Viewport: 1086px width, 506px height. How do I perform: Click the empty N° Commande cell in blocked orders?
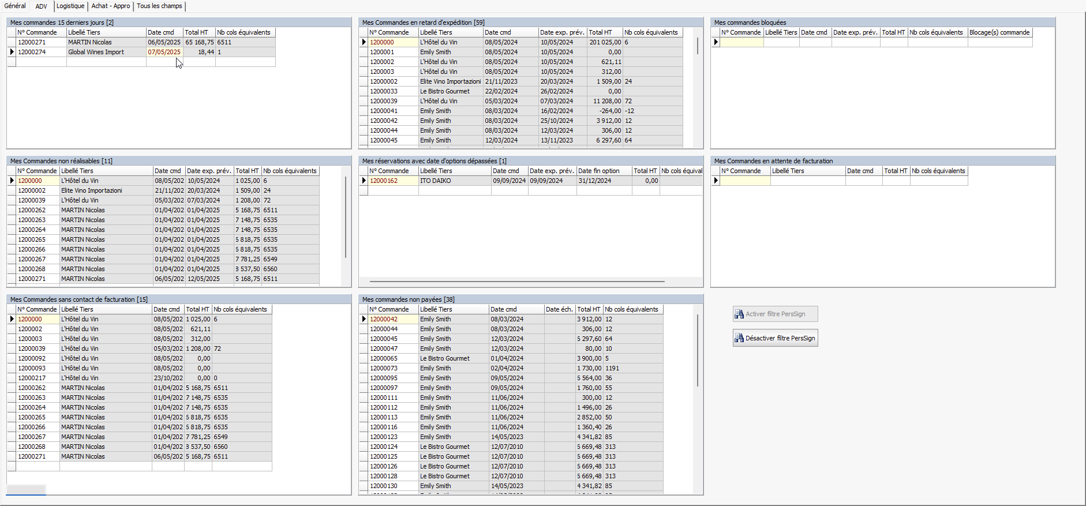[742, 42]
